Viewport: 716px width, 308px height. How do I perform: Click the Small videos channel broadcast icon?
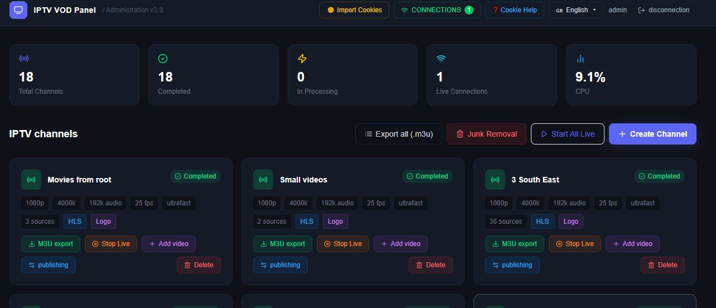pos(263,180)
